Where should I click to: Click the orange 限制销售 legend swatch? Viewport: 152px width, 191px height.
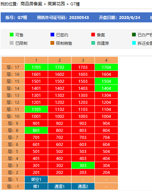52,43
